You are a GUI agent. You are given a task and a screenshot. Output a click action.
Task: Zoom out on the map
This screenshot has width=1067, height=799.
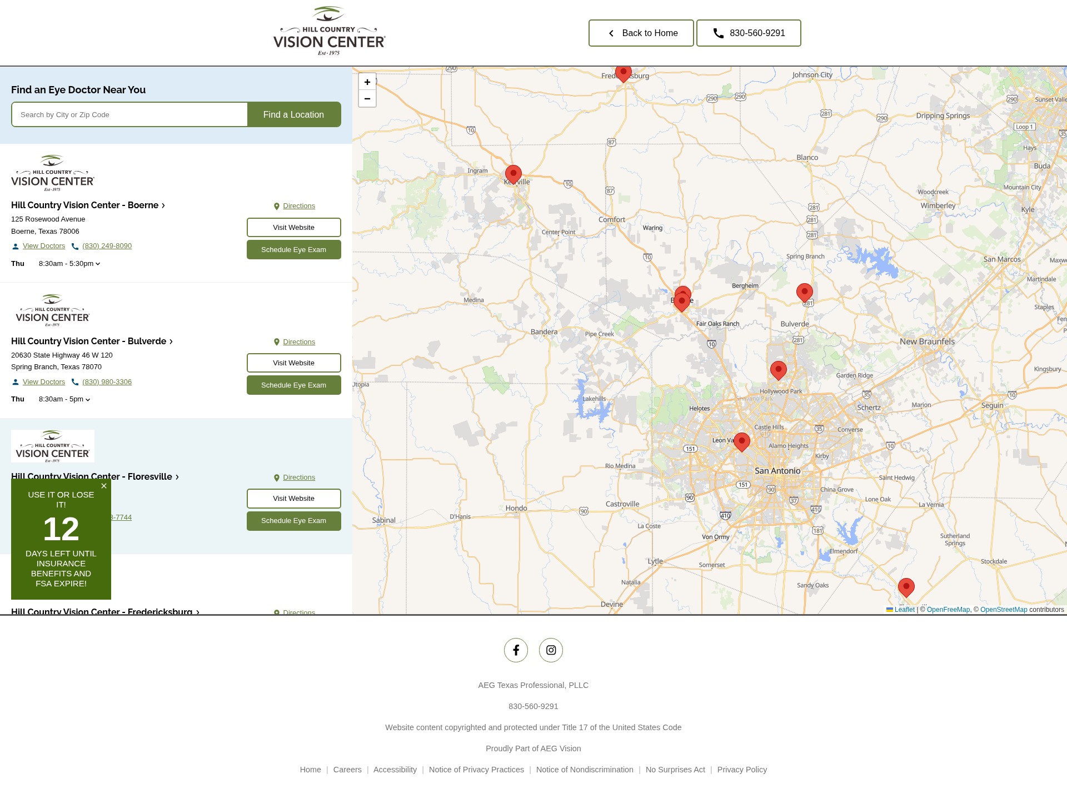tap(367, 98)
